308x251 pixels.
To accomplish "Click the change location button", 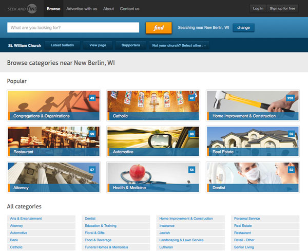I will pyautogui.click(x=243, y=28).
